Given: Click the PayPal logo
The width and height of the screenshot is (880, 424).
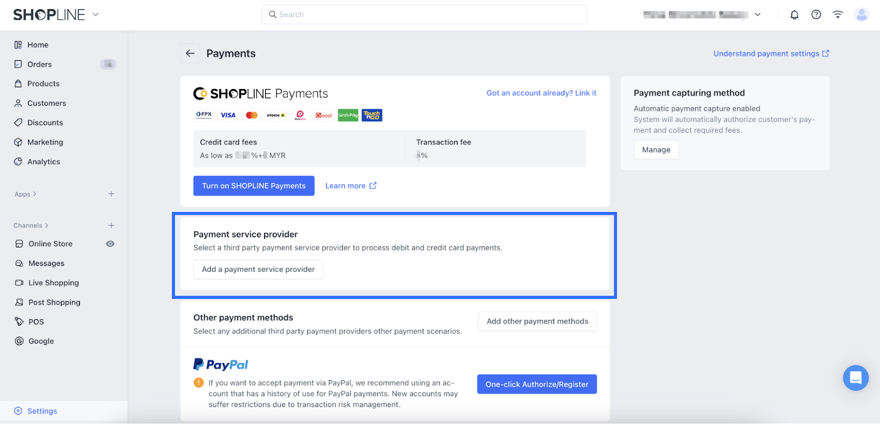Looking at the screenshot, I should pos(221,365).
